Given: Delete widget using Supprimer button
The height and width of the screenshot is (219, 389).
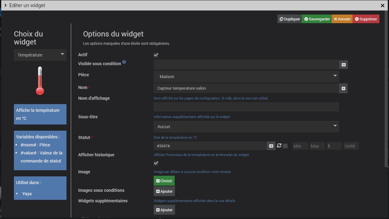Looking at the screenshot, I should [x=366, y=19].
